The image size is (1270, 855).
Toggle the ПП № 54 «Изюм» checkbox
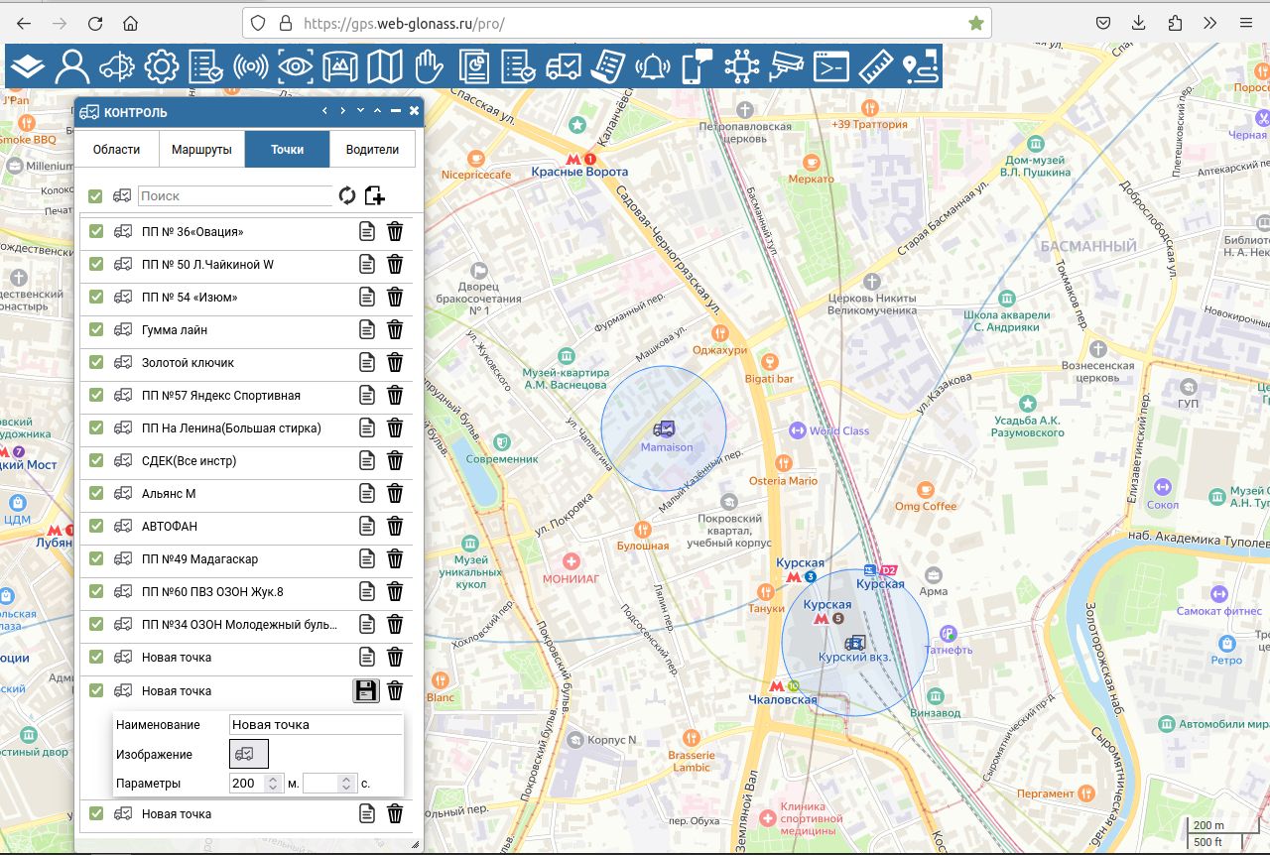[96, 298]
